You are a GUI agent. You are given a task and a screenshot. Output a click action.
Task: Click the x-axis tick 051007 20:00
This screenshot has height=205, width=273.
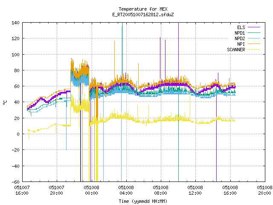57,190
